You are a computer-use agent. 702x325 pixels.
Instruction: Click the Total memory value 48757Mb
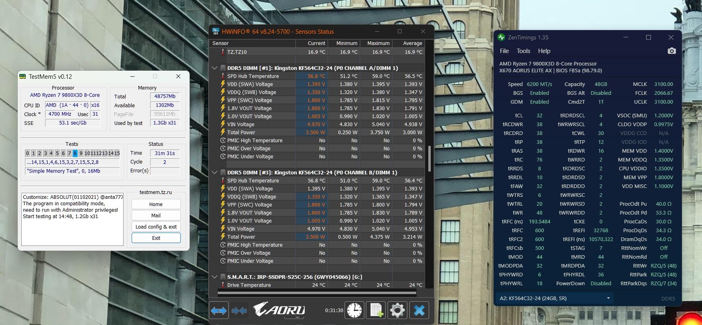(x=165, y=96)
